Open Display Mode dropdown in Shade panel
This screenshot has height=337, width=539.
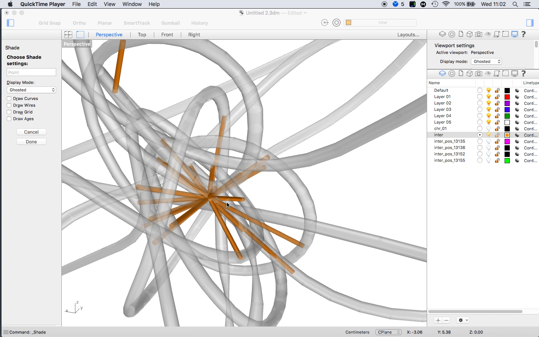31,90
